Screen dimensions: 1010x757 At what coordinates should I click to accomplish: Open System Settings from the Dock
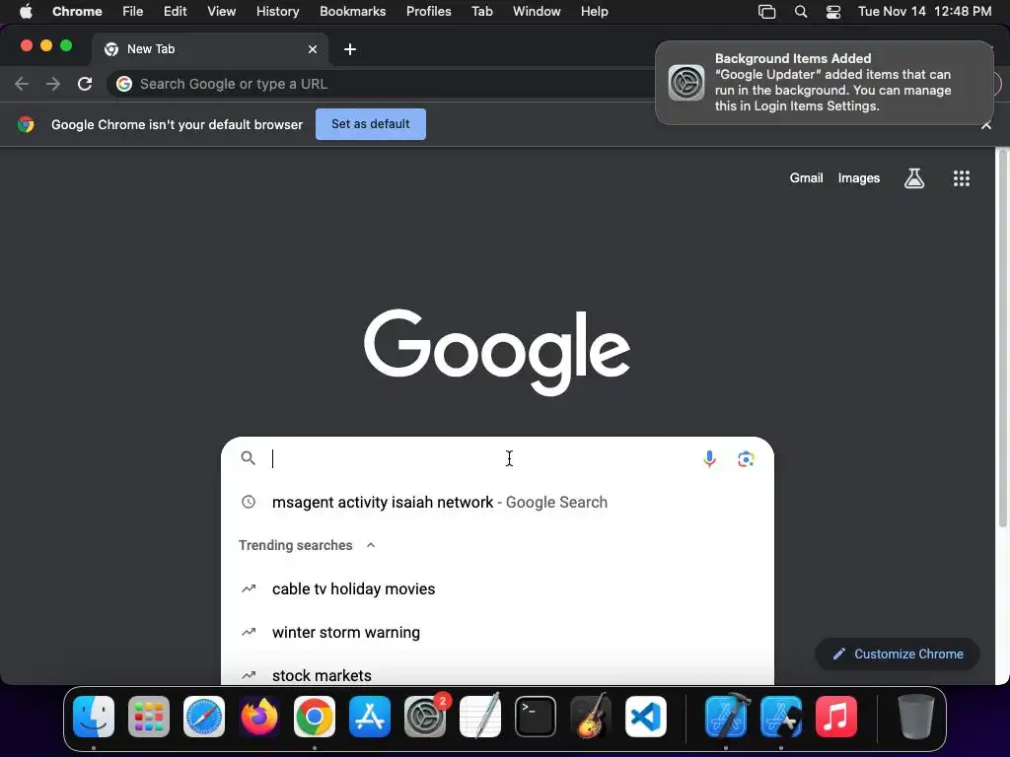425,717
